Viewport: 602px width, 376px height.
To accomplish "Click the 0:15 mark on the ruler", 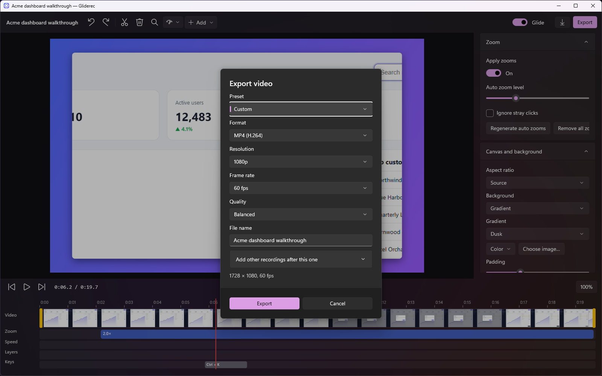I will [x=467, y=302].
